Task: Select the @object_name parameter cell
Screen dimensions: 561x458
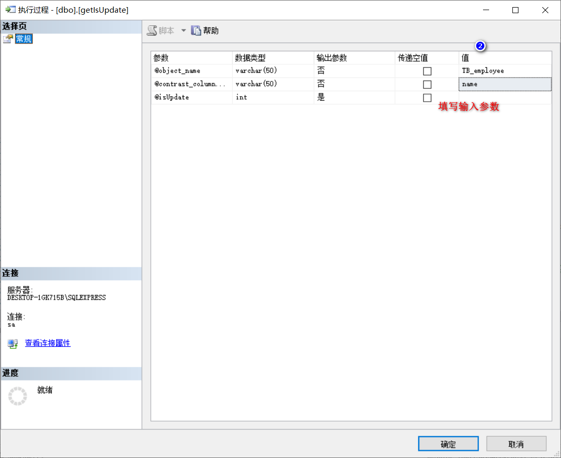Action: [192, 71]
